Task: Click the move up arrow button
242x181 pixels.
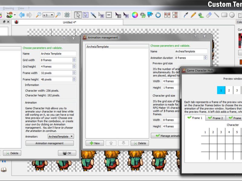Action: tap(111, 143)
